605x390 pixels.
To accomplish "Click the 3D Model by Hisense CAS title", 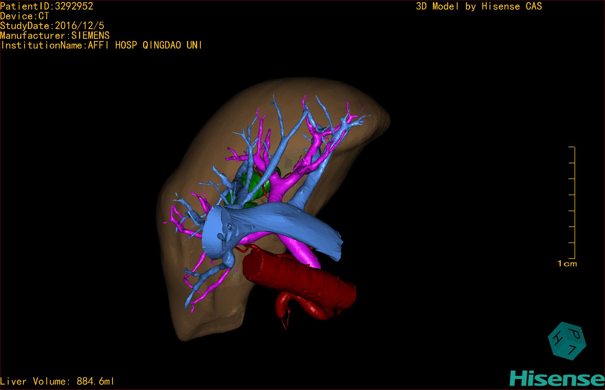I will [x=479, y=6].
